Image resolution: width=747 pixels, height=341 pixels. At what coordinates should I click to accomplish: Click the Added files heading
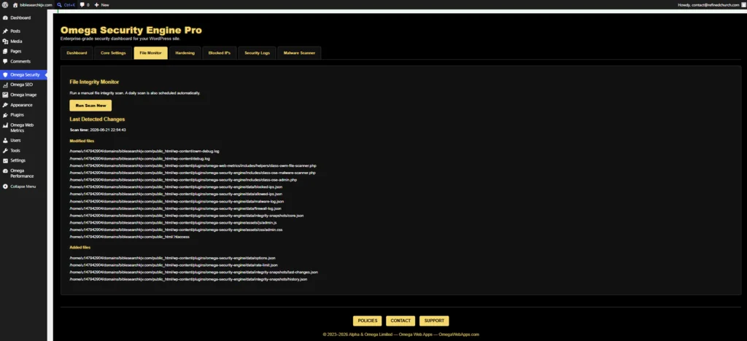point(80,247)
